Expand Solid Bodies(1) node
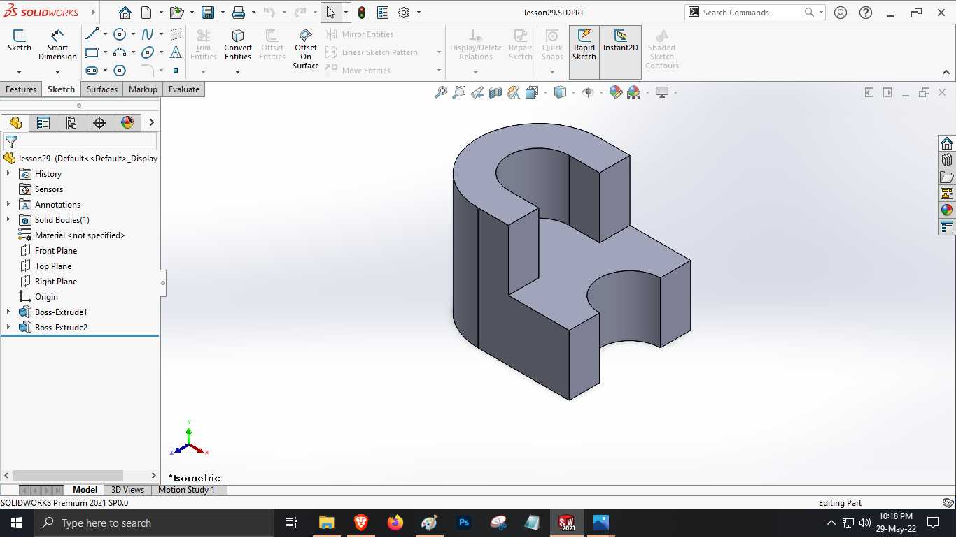 (x=8, y=219)
